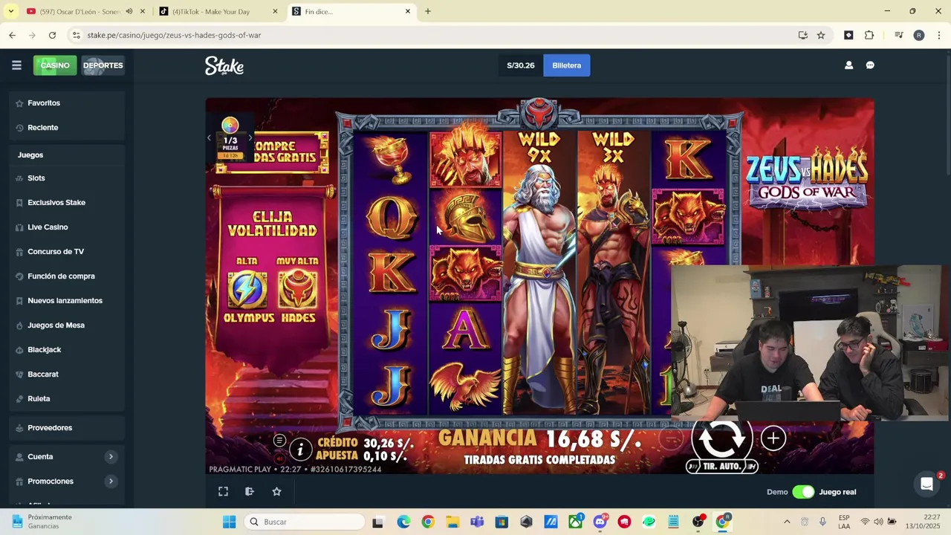Decrease bet with the minus button

671,438
